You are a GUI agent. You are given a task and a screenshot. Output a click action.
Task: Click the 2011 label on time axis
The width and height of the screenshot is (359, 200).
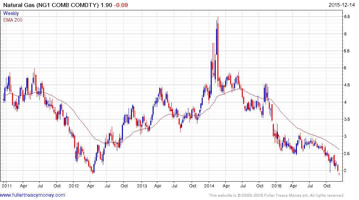point(6,185)
